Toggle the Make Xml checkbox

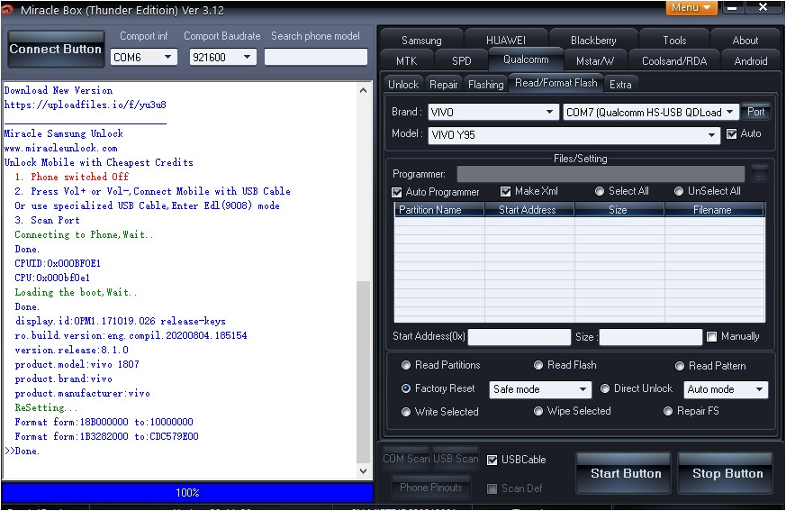pyautogui.click(x=506, y=191)
